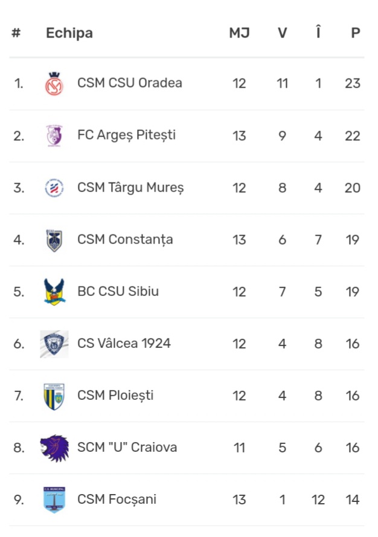
Task: Click the FC Argeș Pitești purple crest
Action: click(54, 136)
